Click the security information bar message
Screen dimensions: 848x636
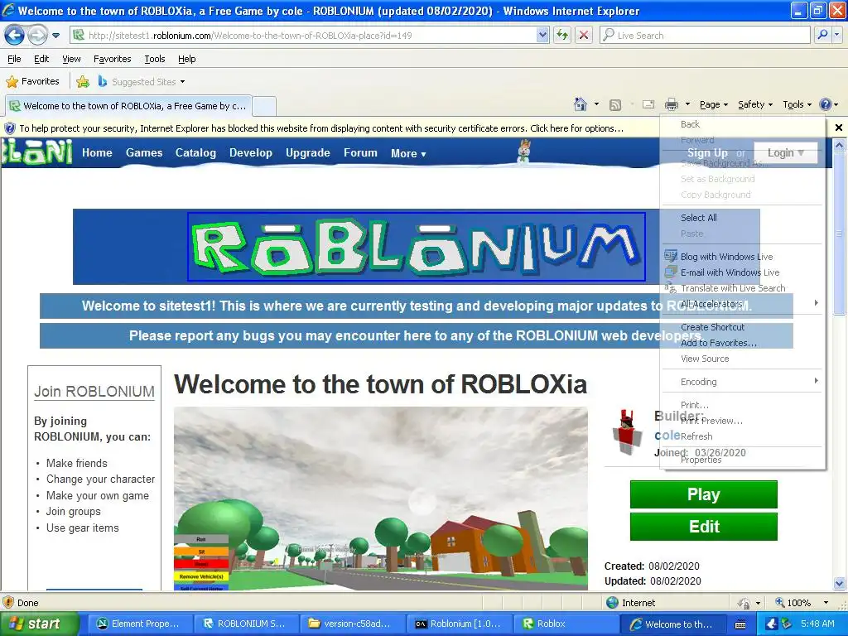pos(321,128)
